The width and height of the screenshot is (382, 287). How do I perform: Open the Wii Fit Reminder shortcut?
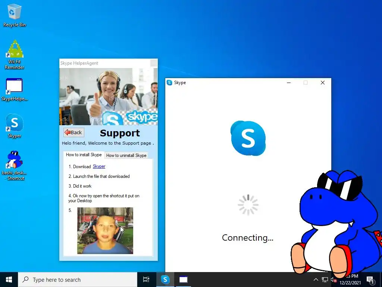[x=15, y=55]
